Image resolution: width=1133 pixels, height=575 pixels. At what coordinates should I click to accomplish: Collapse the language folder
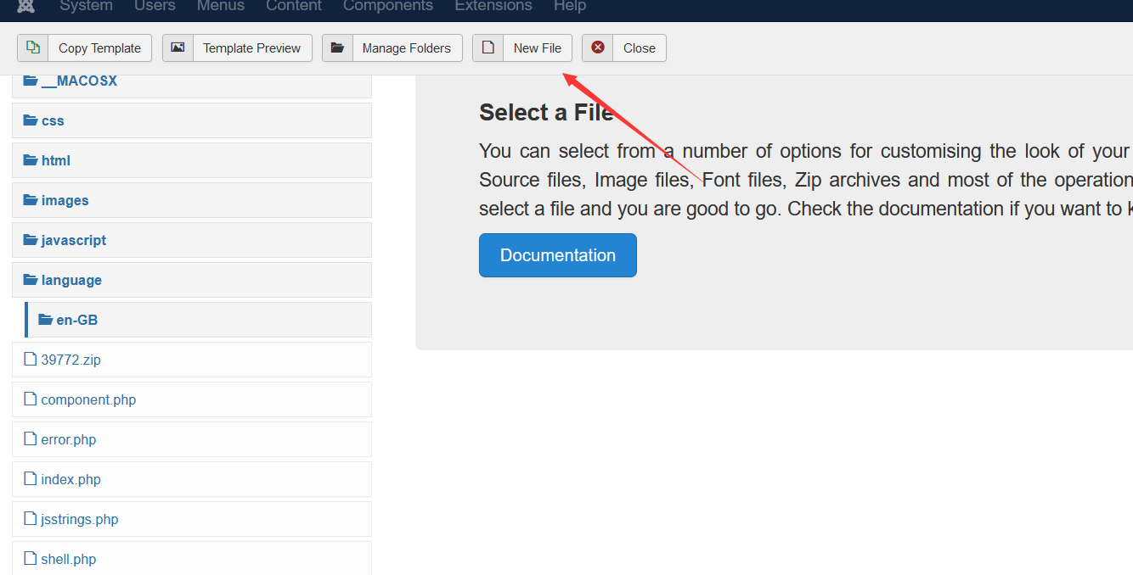click(x=71, y=280)
